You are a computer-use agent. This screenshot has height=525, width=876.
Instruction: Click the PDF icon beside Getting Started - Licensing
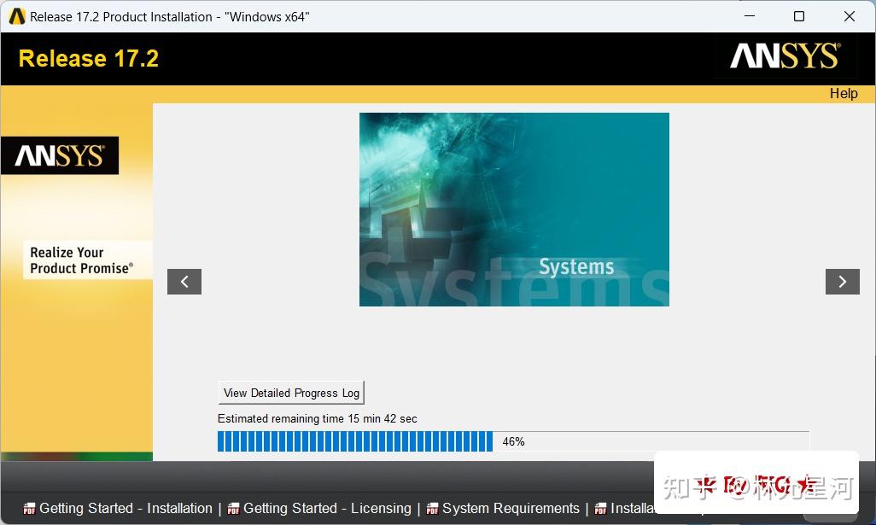click(233, 508)
